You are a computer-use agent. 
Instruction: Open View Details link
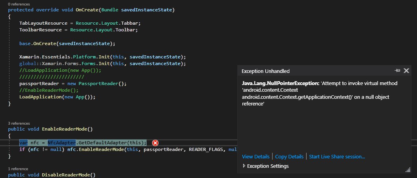click(255, 156)
